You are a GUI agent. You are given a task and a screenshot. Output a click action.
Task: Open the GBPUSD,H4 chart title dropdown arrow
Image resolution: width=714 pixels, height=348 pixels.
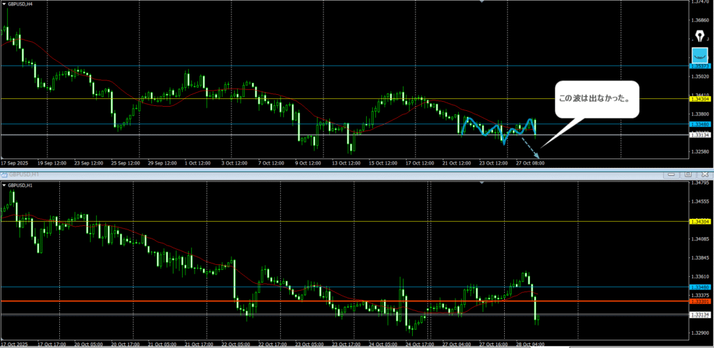tap(4, 3)
